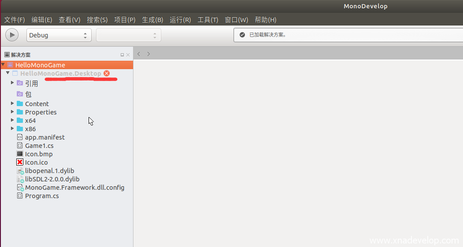463x247 pixels.
Task: Click the Run play button in toolbar
Action: tap(12, 35)
